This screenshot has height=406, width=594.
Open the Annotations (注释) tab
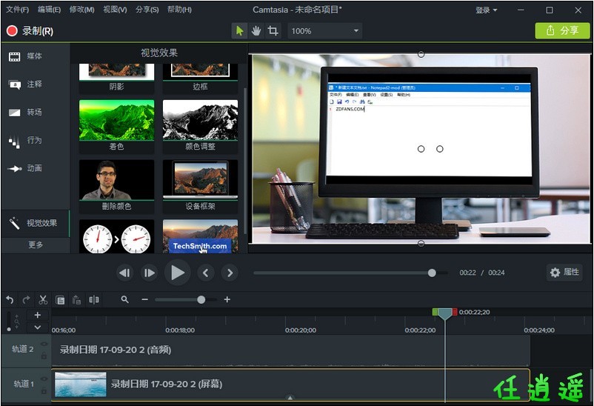(36, 84)
